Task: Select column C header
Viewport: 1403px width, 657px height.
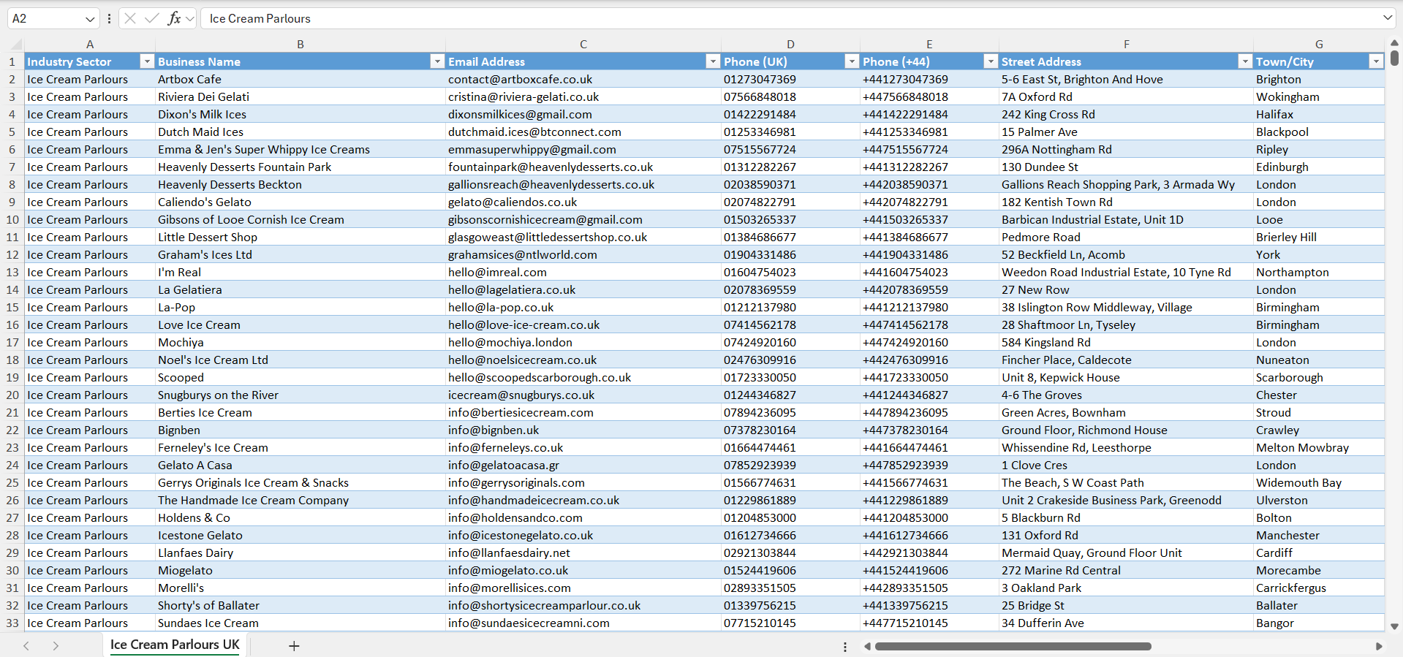Action: pos(583,45)
